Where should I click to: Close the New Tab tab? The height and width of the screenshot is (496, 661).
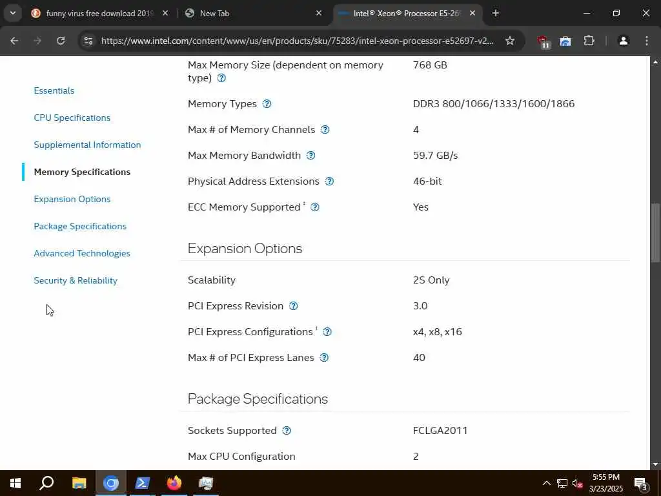click(x=319, y=13)
